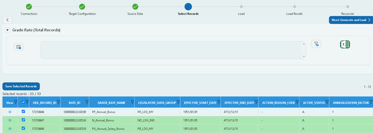Go to the Connections step
373x133 pixels.
pos(29,7)
